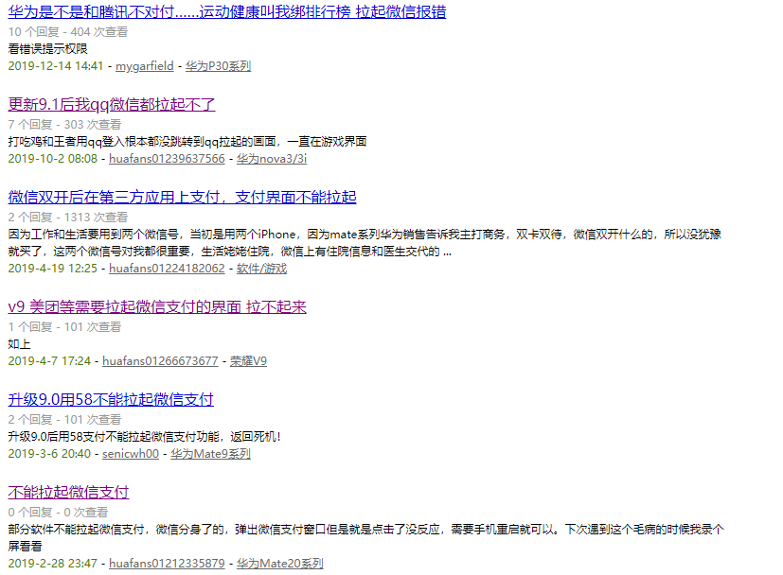
Task: Click the text 0 个回复 - 0 次查看
Action: (x=58, y=513)
